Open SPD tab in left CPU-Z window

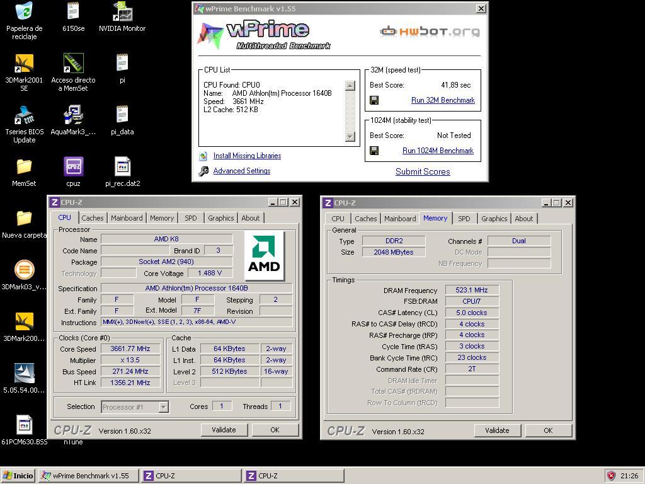pos(190,217)
